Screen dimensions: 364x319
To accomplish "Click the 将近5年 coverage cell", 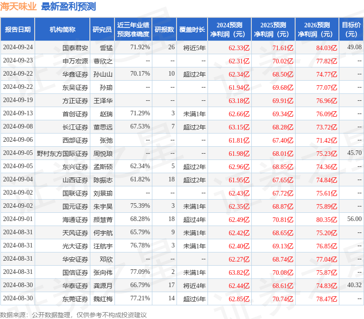I will point(194,48).
